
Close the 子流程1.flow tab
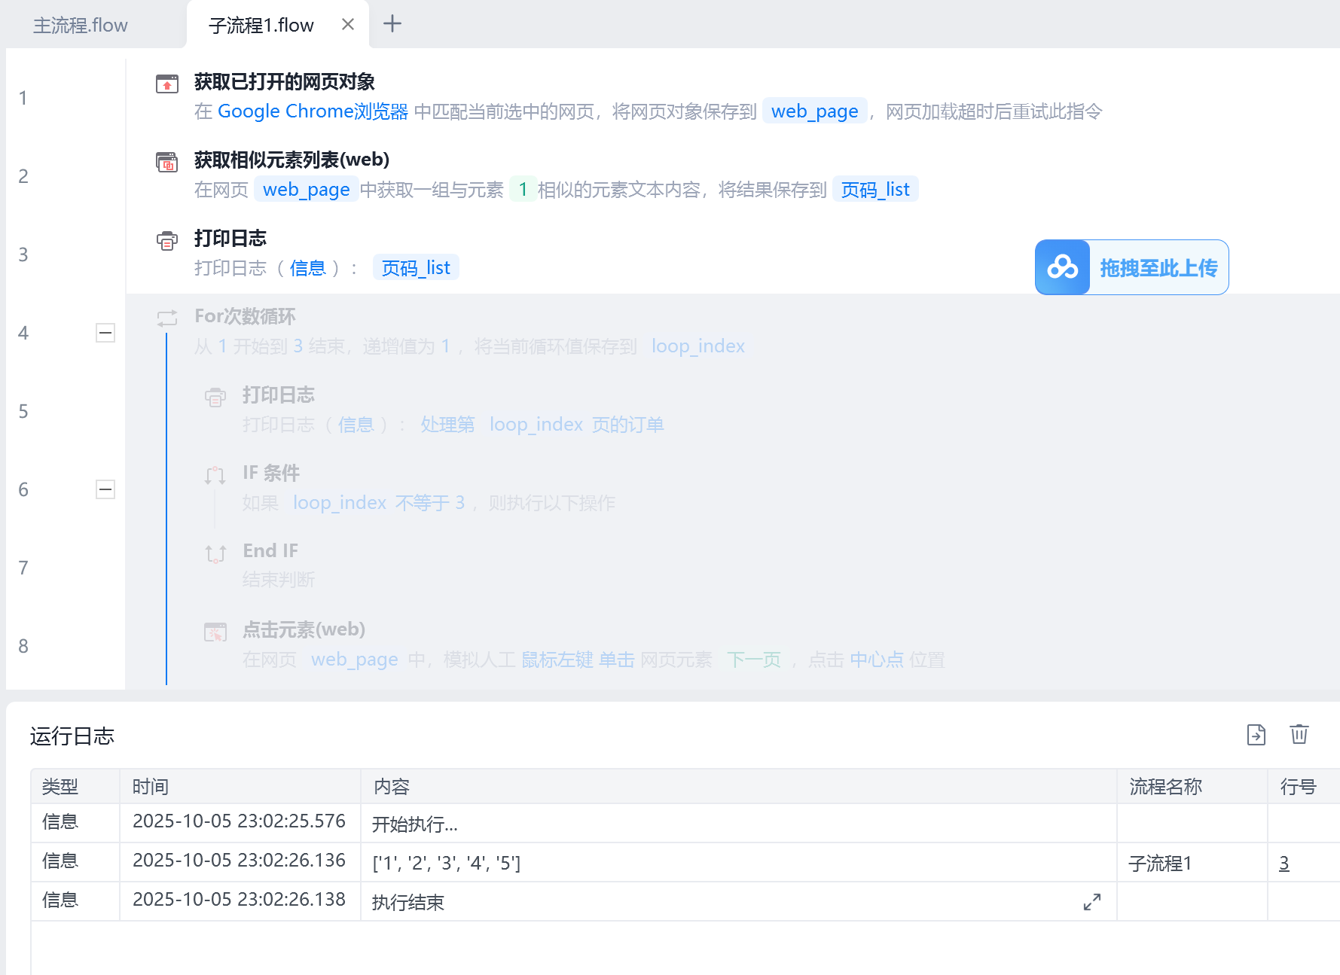348,24
